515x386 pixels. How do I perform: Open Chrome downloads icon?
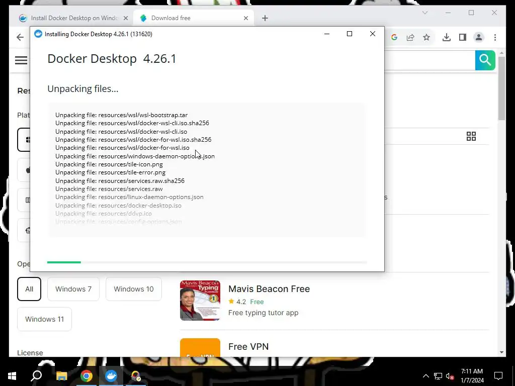pyautogui.click(x=447, y=37)
